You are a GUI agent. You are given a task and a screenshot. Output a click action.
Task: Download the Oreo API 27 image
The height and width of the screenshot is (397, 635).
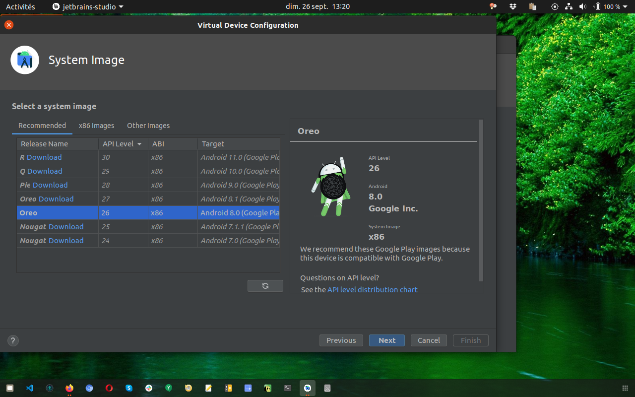coord(56,199)
